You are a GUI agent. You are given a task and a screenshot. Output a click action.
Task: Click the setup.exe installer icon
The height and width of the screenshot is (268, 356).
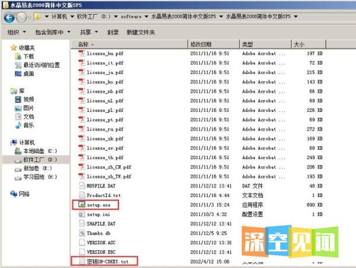(82, 205)
